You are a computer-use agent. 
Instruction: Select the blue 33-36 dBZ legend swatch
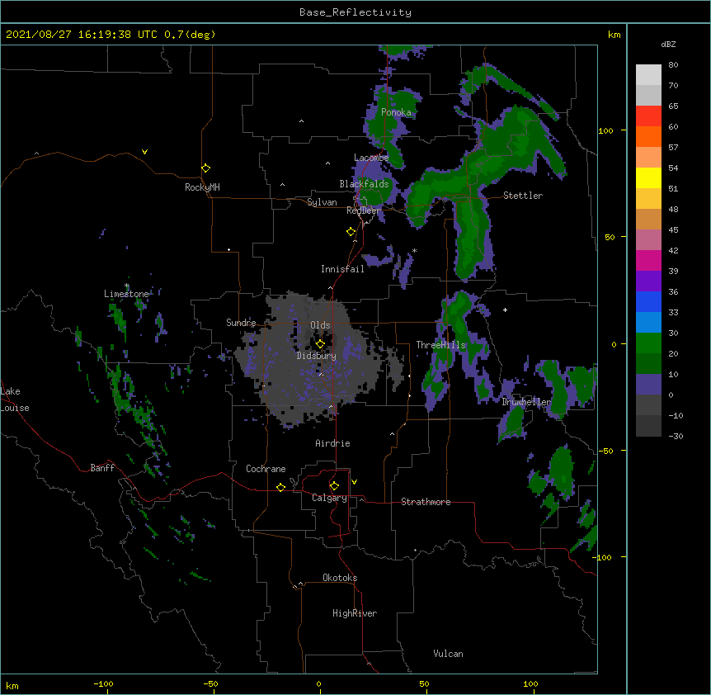click(x=648, y=301)
